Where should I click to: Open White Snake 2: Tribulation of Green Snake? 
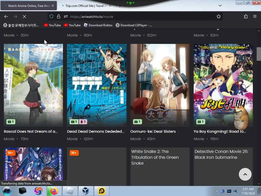160,166
